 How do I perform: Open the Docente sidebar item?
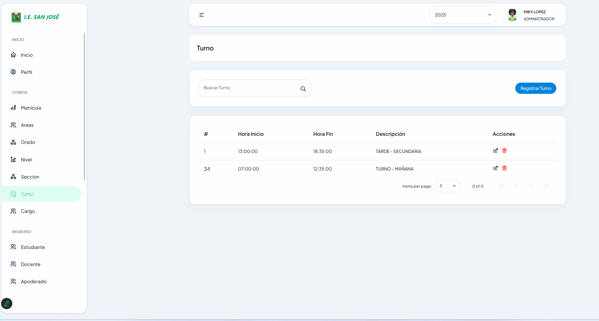(x=30, y=264)
